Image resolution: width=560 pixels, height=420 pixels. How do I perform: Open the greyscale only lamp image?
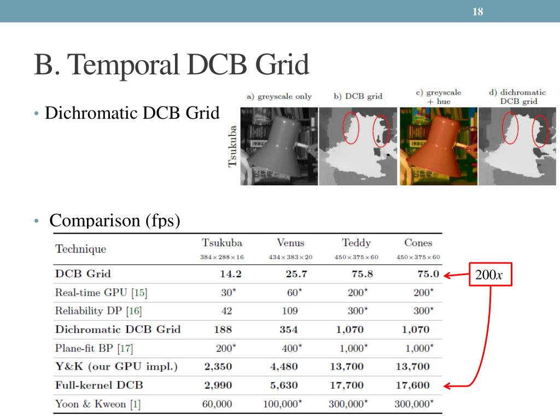coord(279,147)
